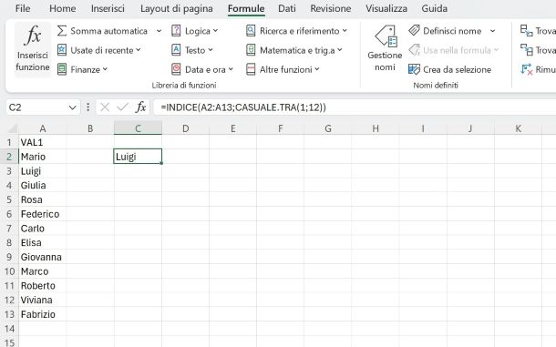Click the Somma automatica sigma icon

coord(62,31)
